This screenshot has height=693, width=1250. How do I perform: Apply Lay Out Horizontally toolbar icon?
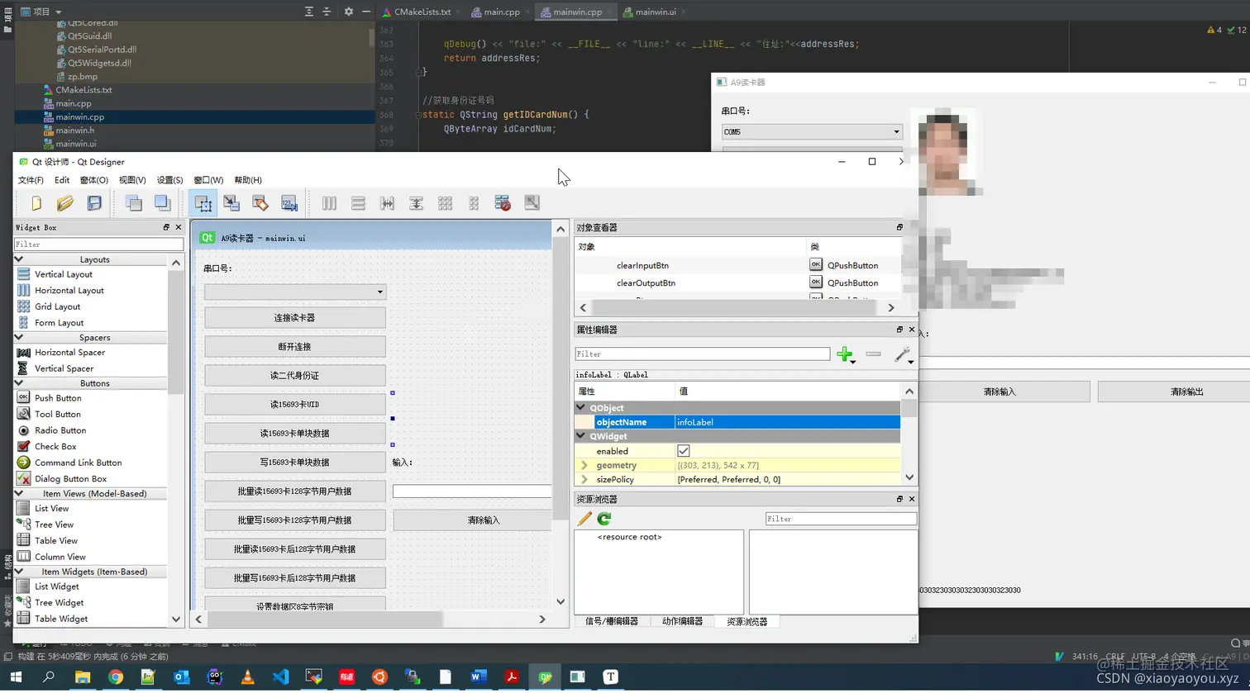point(329,203)
